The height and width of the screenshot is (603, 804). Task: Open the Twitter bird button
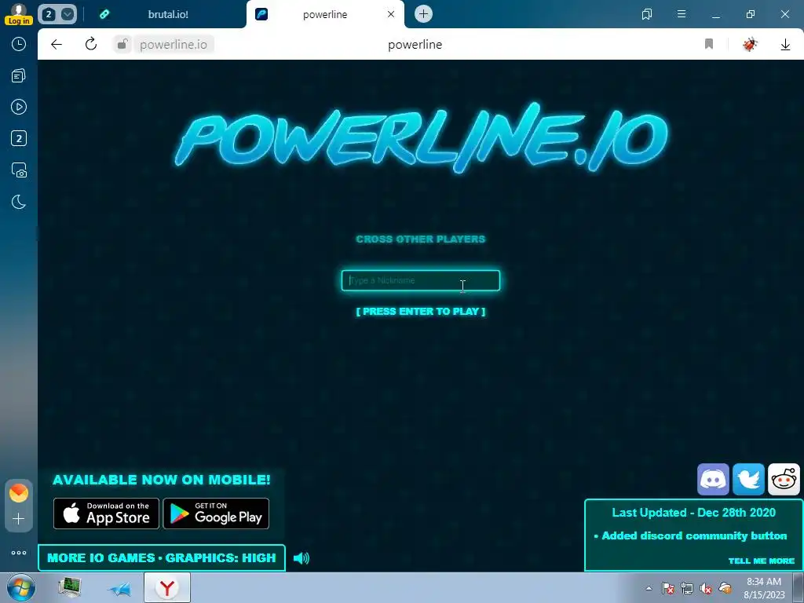pyautogui.click(x=748, y=480)
